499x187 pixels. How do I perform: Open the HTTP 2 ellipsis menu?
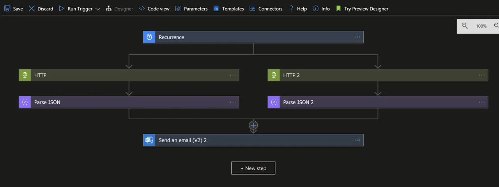[482, 75]
